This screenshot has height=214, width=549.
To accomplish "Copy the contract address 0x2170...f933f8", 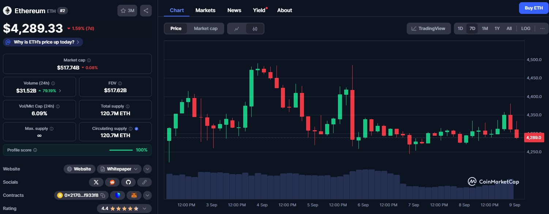I will 103,195.
